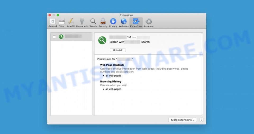The image size is (254, 134).
Task: Open More Extensions...
Action: click(x=183, y=120)
